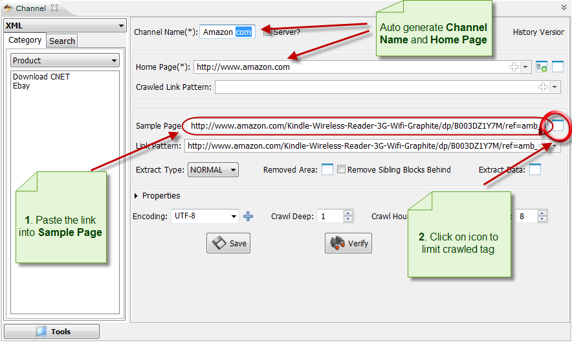Open the XML dropdown at top left
The image size is (572, 342).
click(x=65, y=26)
